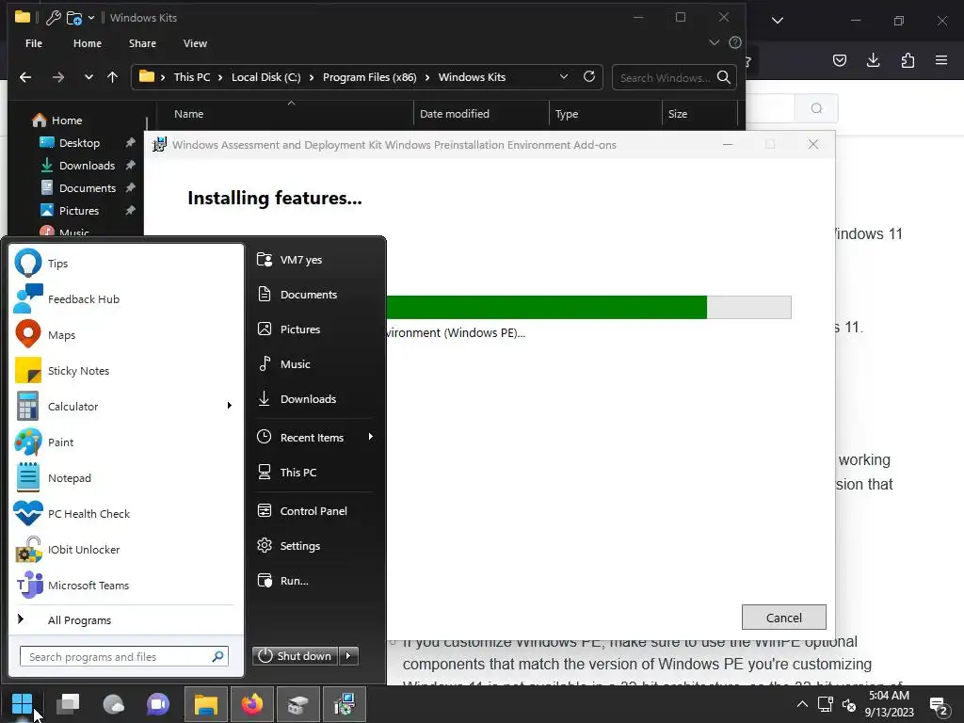This screenshot has width=964, height=723.
Task: Switch to Firefox on taskbar
Action: pos(251,704)
